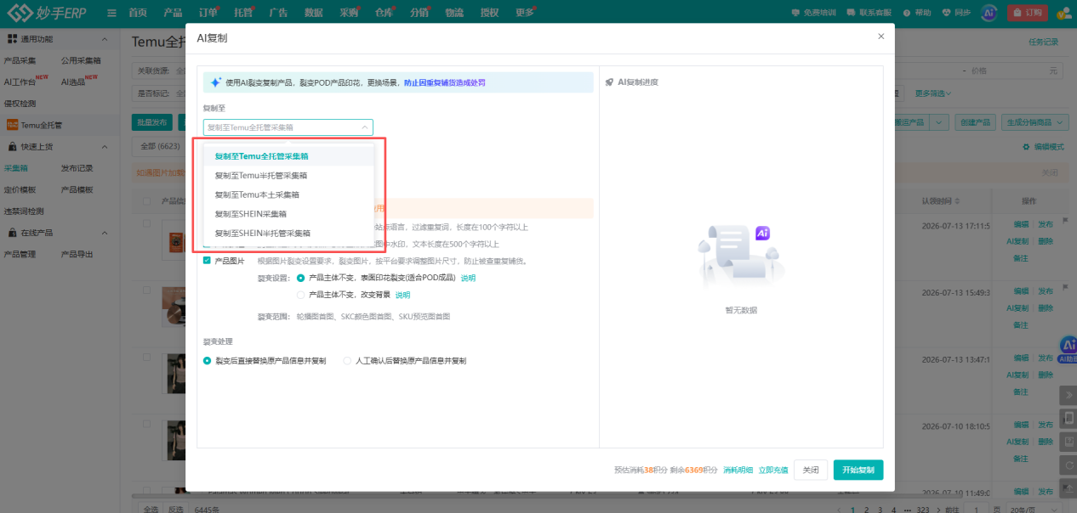
Task: Uncheck the 产品图片 checkbox
Action: pyautogui.click(x=207, y=261)
